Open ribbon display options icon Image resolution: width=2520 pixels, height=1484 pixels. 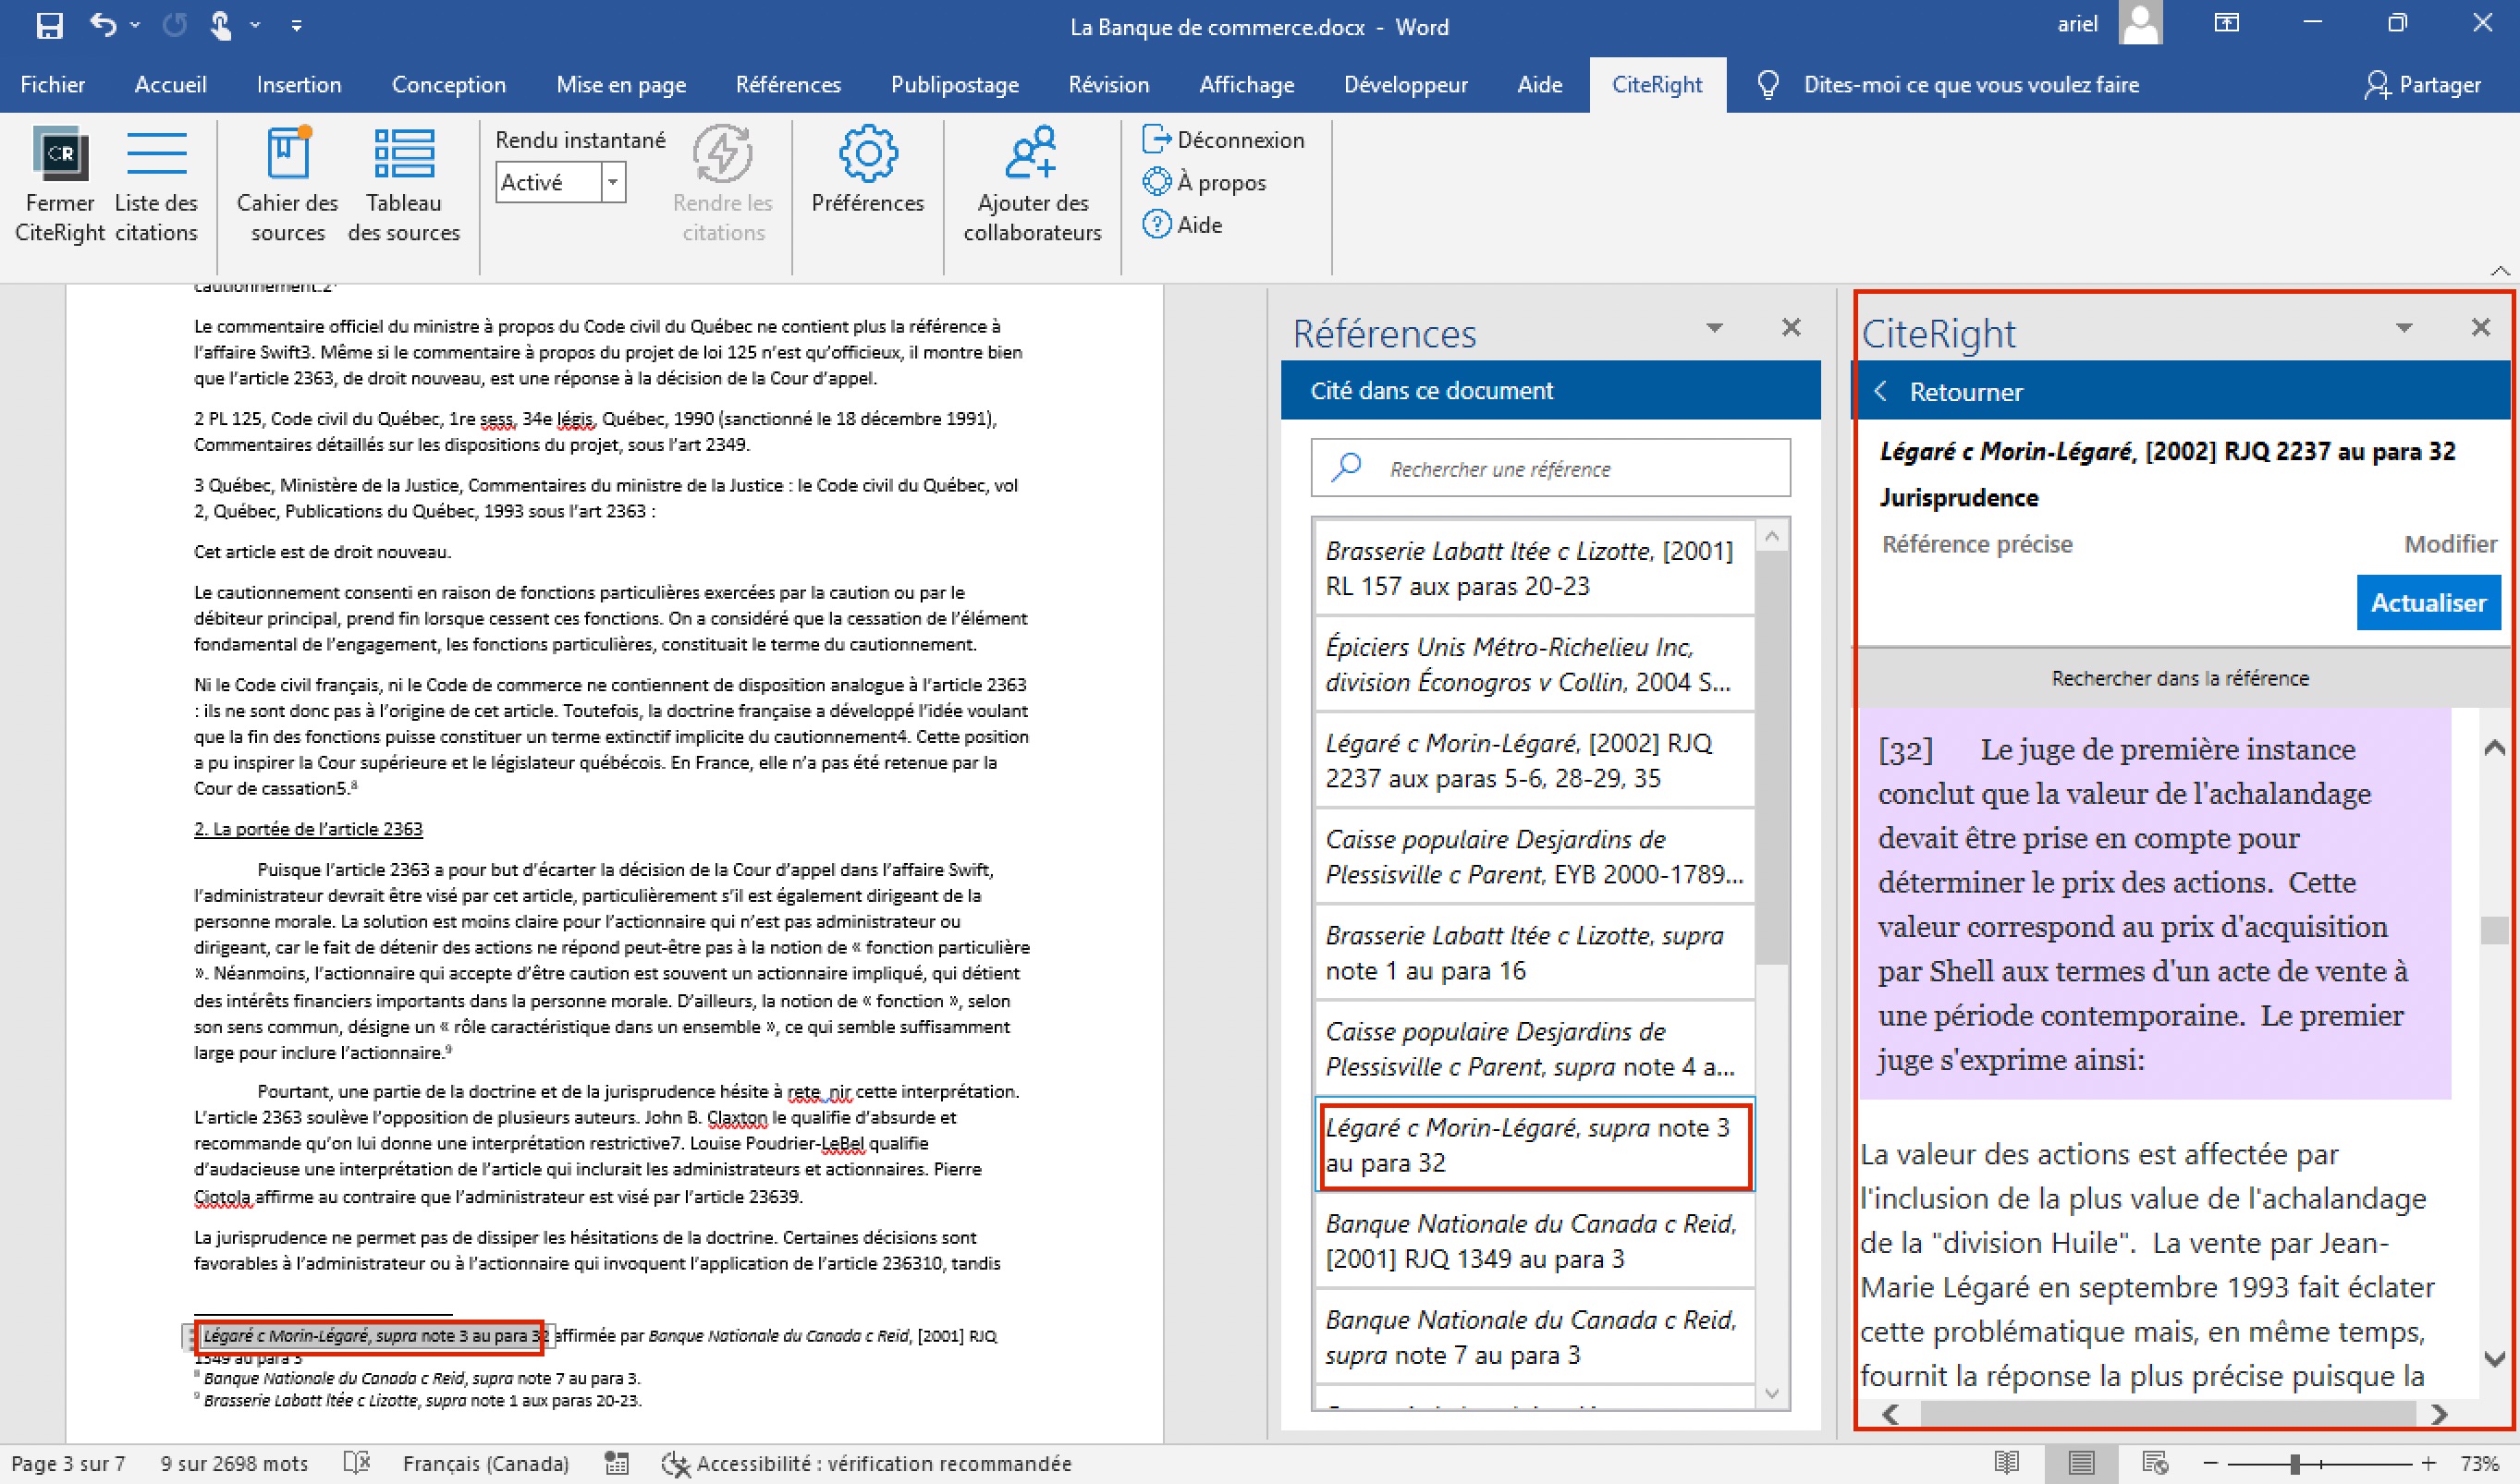pyautogui.click(x=2227, y=23)
